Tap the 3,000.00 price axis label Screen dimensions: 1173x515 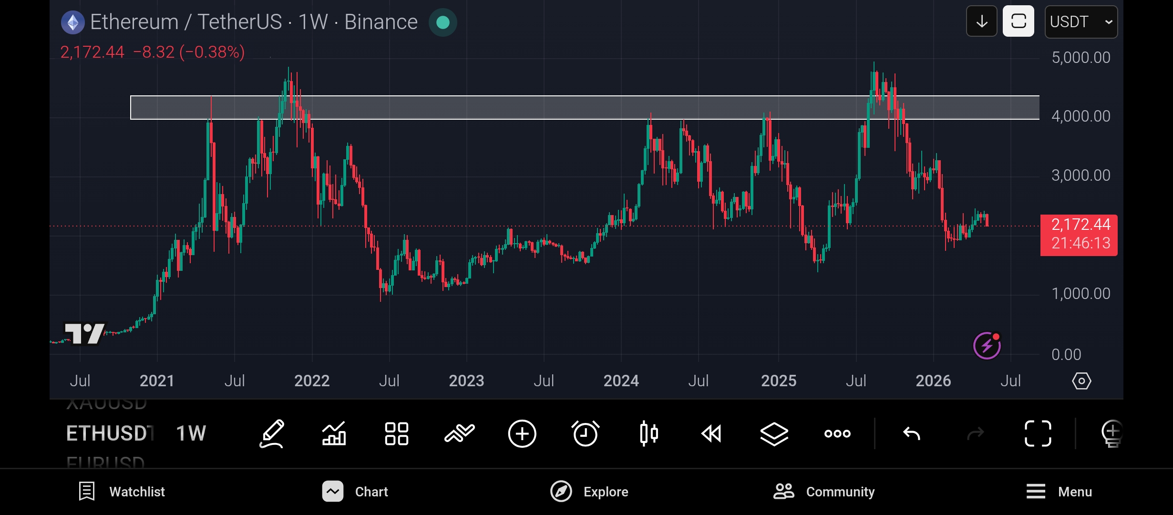[x=1081, y=175]
